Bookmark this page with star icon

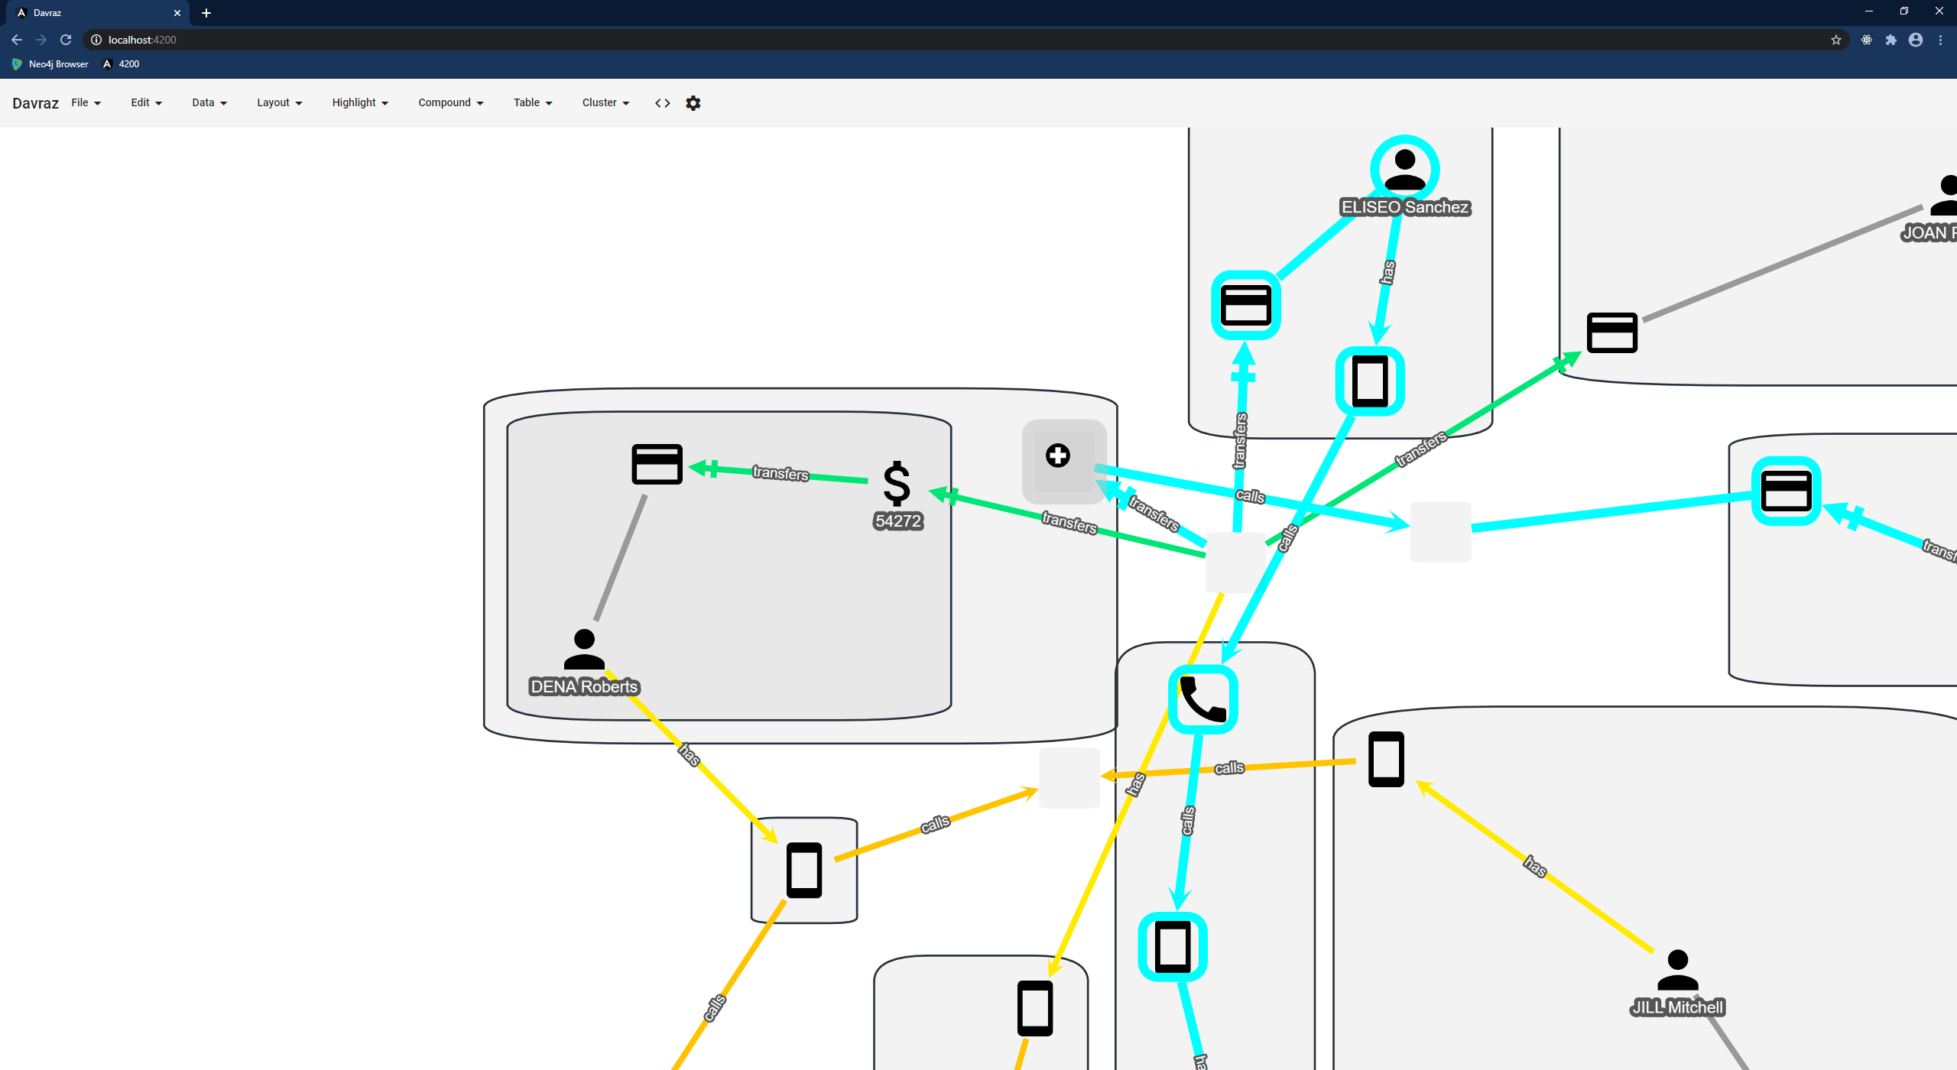point(1835,40)
